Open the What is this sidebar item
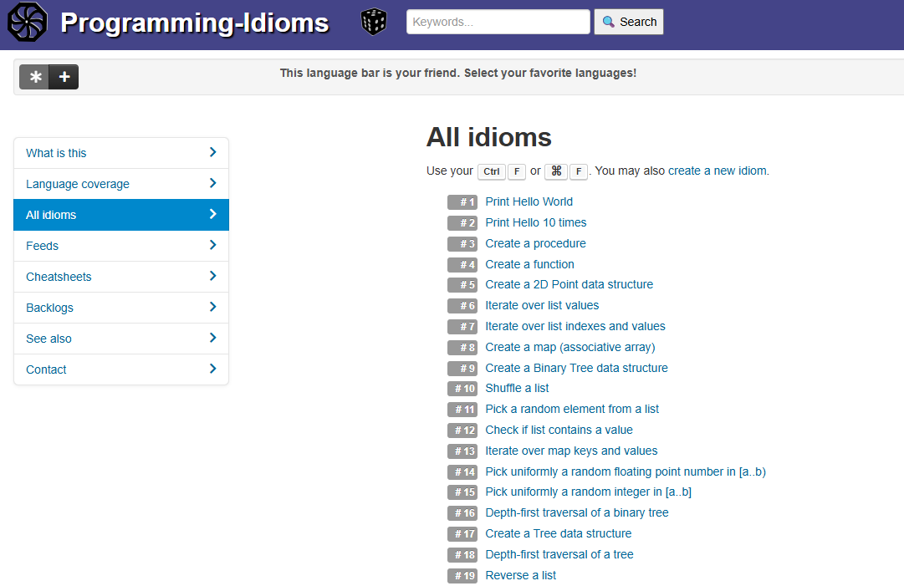Screen dimensions: 904x586 pyautogui.click(x=121, y=153)
